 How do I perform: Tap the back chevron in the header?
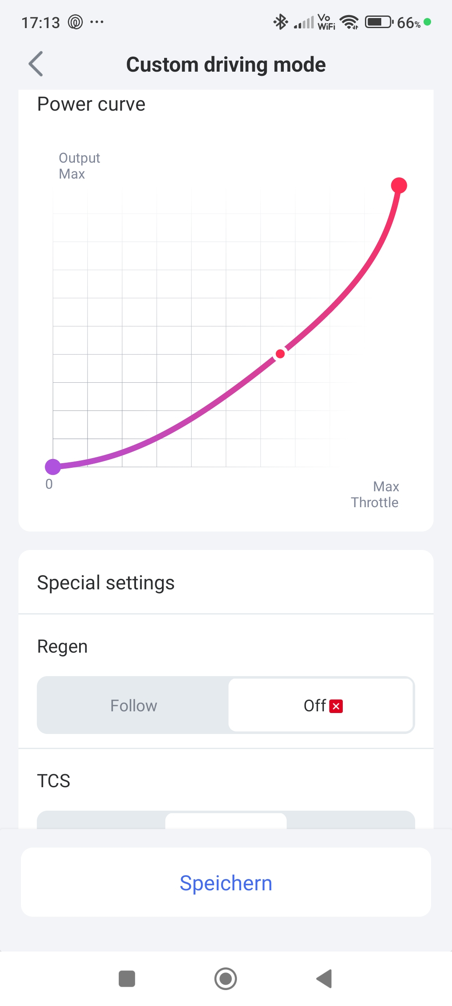coord(36,64)
